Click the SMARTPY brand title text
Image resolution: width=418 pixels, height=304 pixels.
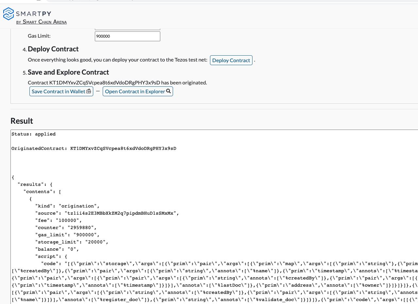click(33, 14)
